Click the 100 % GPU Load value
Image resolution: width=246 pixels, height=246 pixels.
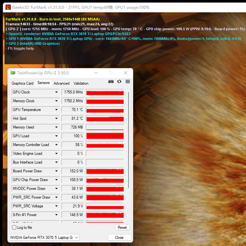click(73, 136)
